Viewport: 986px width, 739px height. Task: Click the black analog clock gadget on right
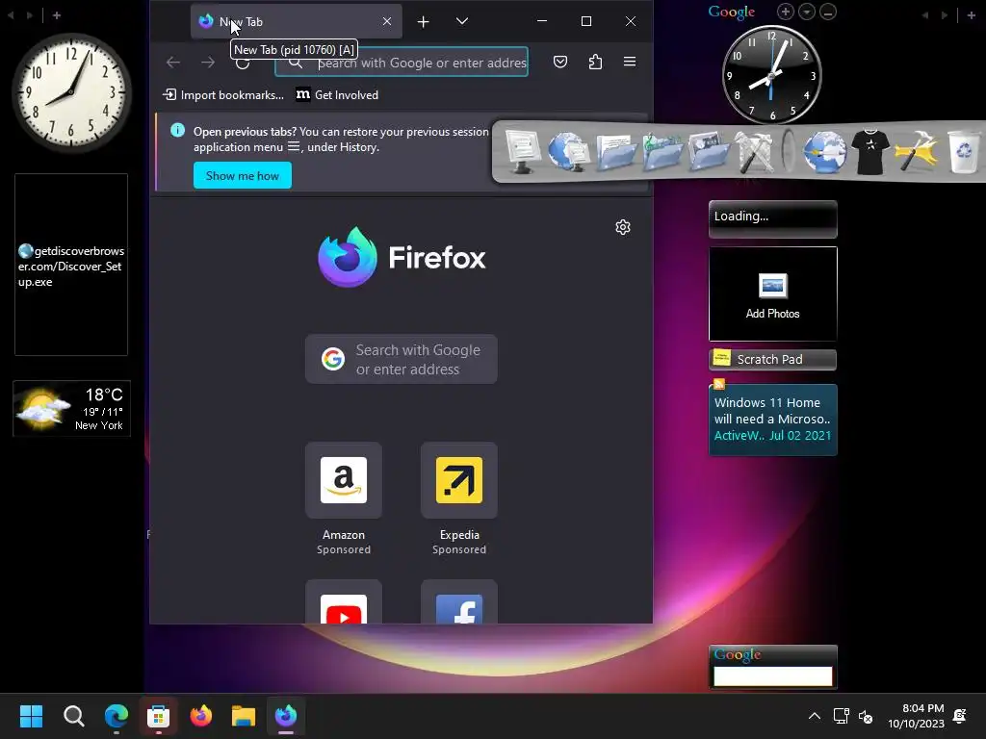[771, 75]
